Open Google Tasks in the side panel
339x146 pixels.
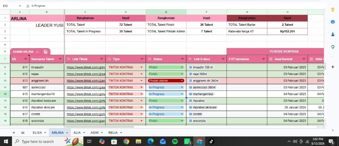tap(333, 22)
